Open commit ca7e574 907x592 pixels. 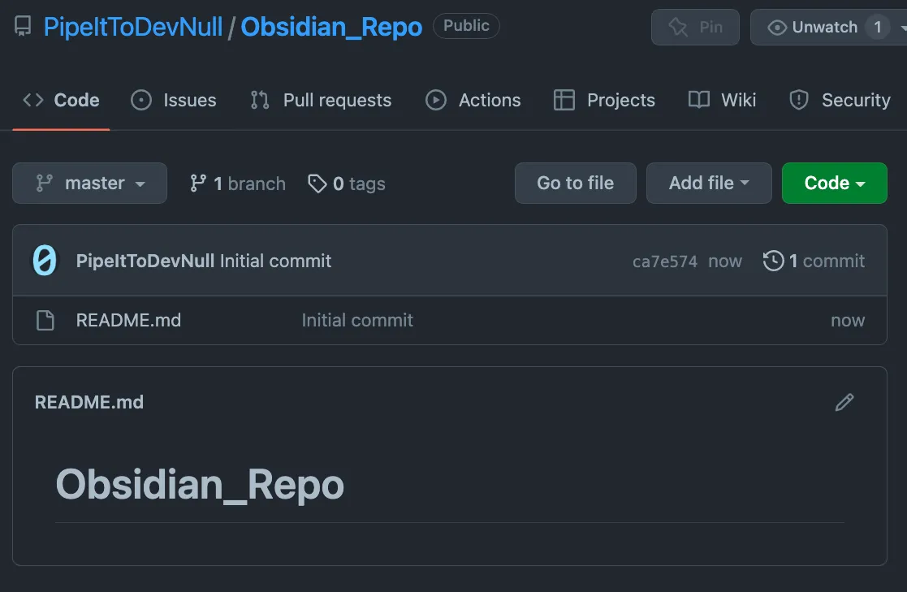tap(665, 261)
